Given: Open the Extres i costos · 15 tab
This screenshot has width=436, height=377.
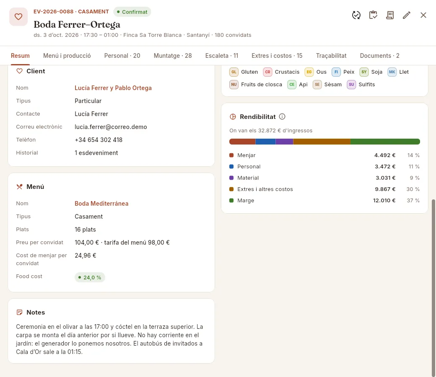Looking at the screenshot, I should pos(277,56).
